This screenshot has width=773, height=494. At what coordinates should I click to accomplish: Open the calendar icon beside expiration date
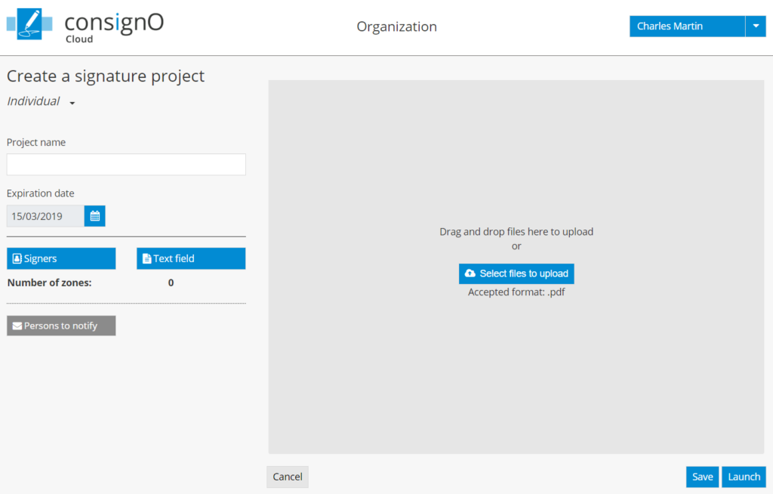(x=94, y=215)
